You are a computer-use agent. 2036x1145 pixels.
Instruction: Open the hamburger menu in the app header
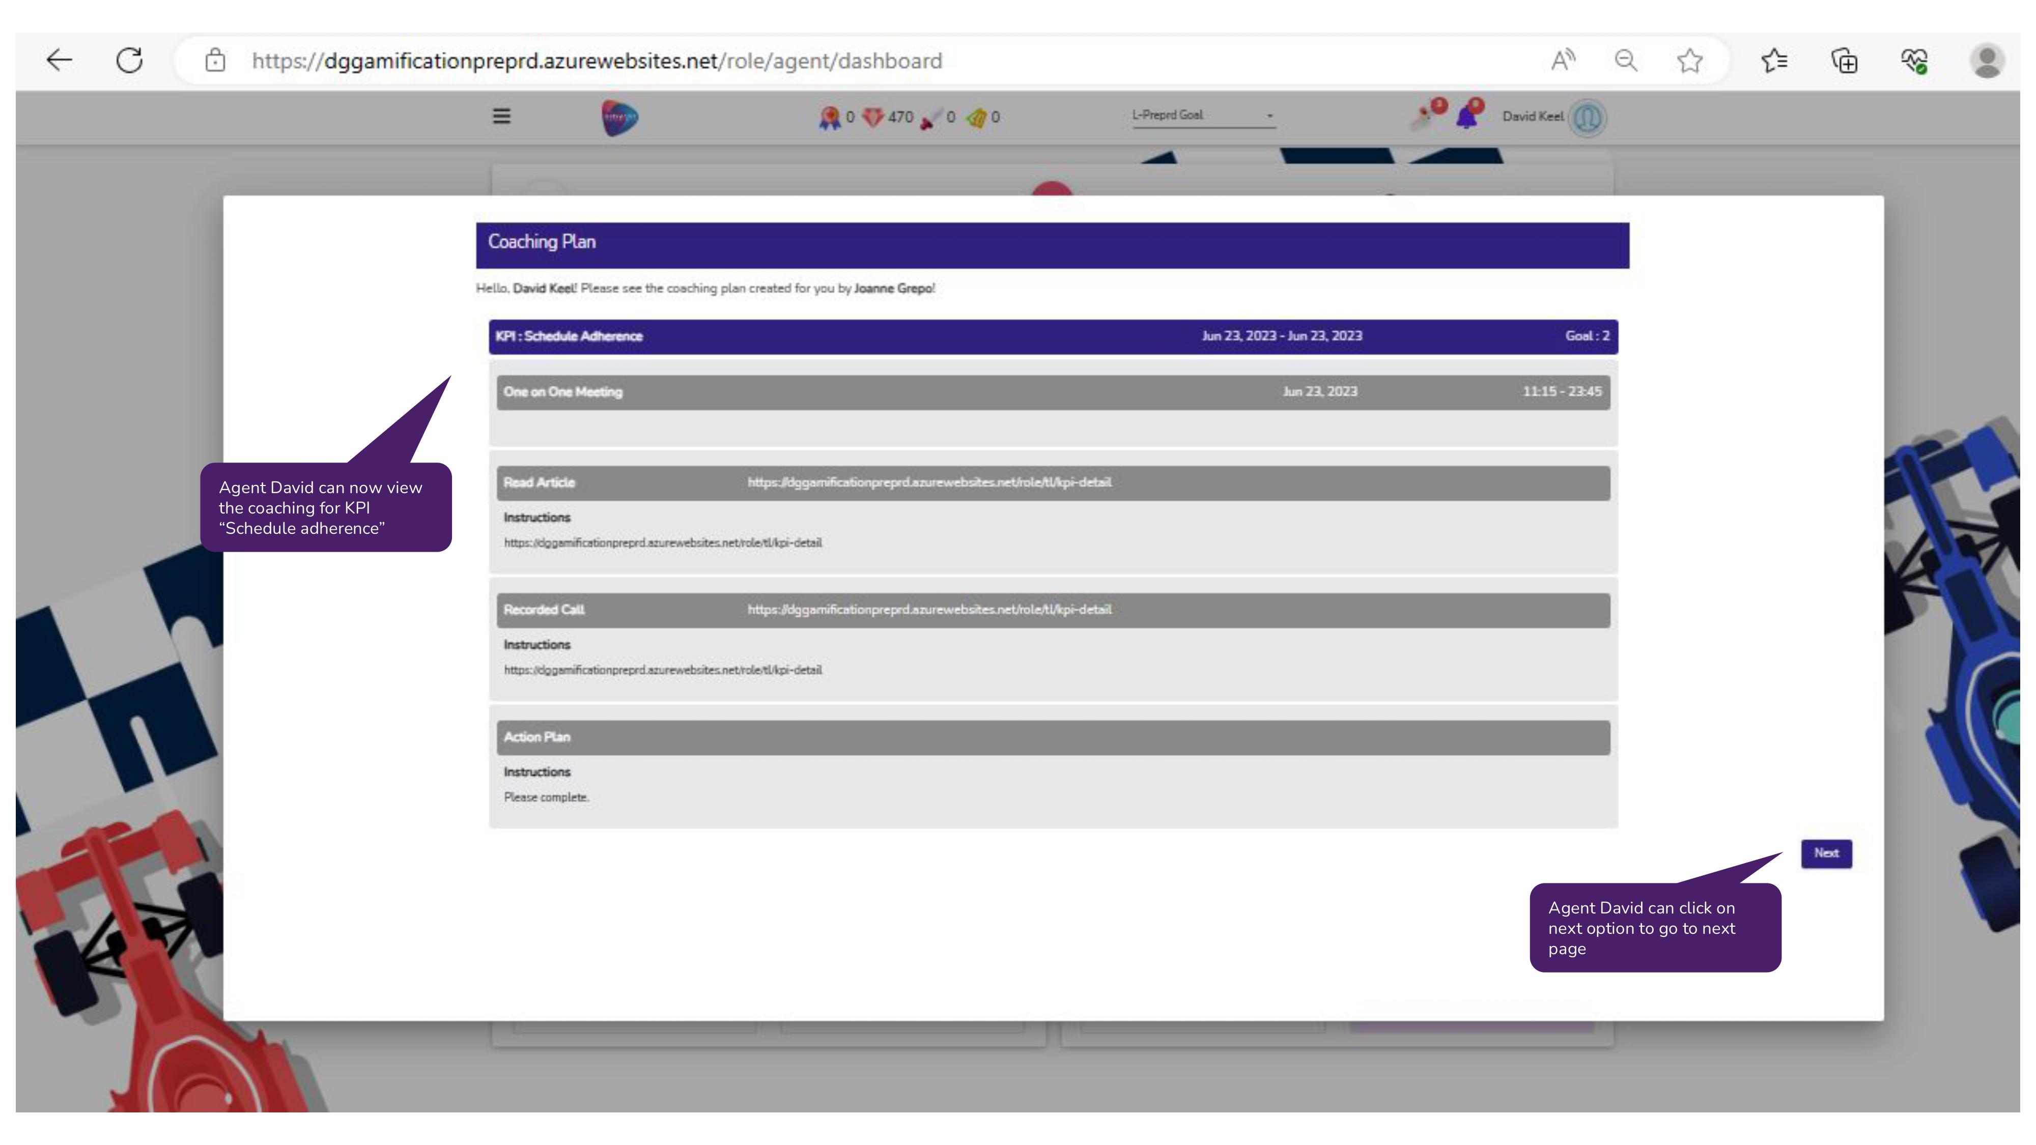click(x=501, y=116)
